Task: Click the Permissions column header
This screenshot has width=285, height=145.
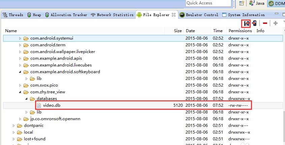Action: [x=240, y=31]
